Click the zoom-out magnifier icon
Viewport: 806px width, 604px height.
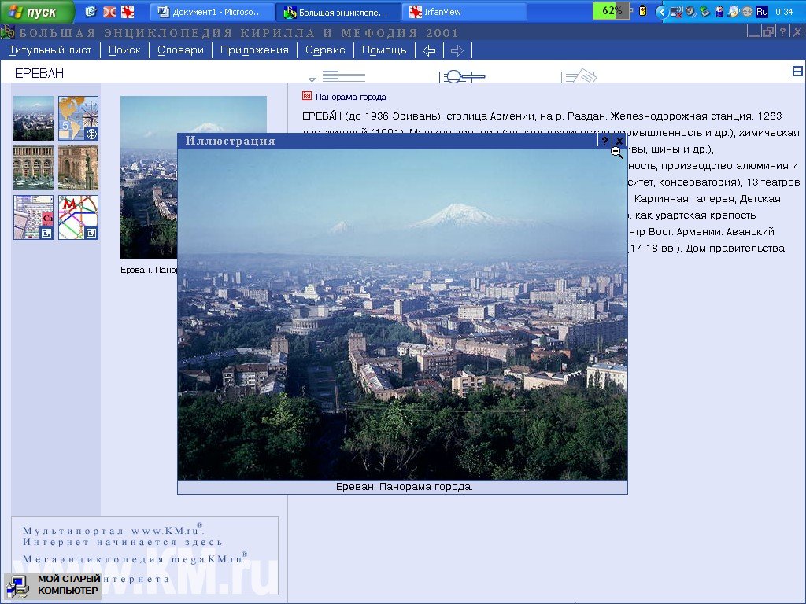tap(617, 153)
